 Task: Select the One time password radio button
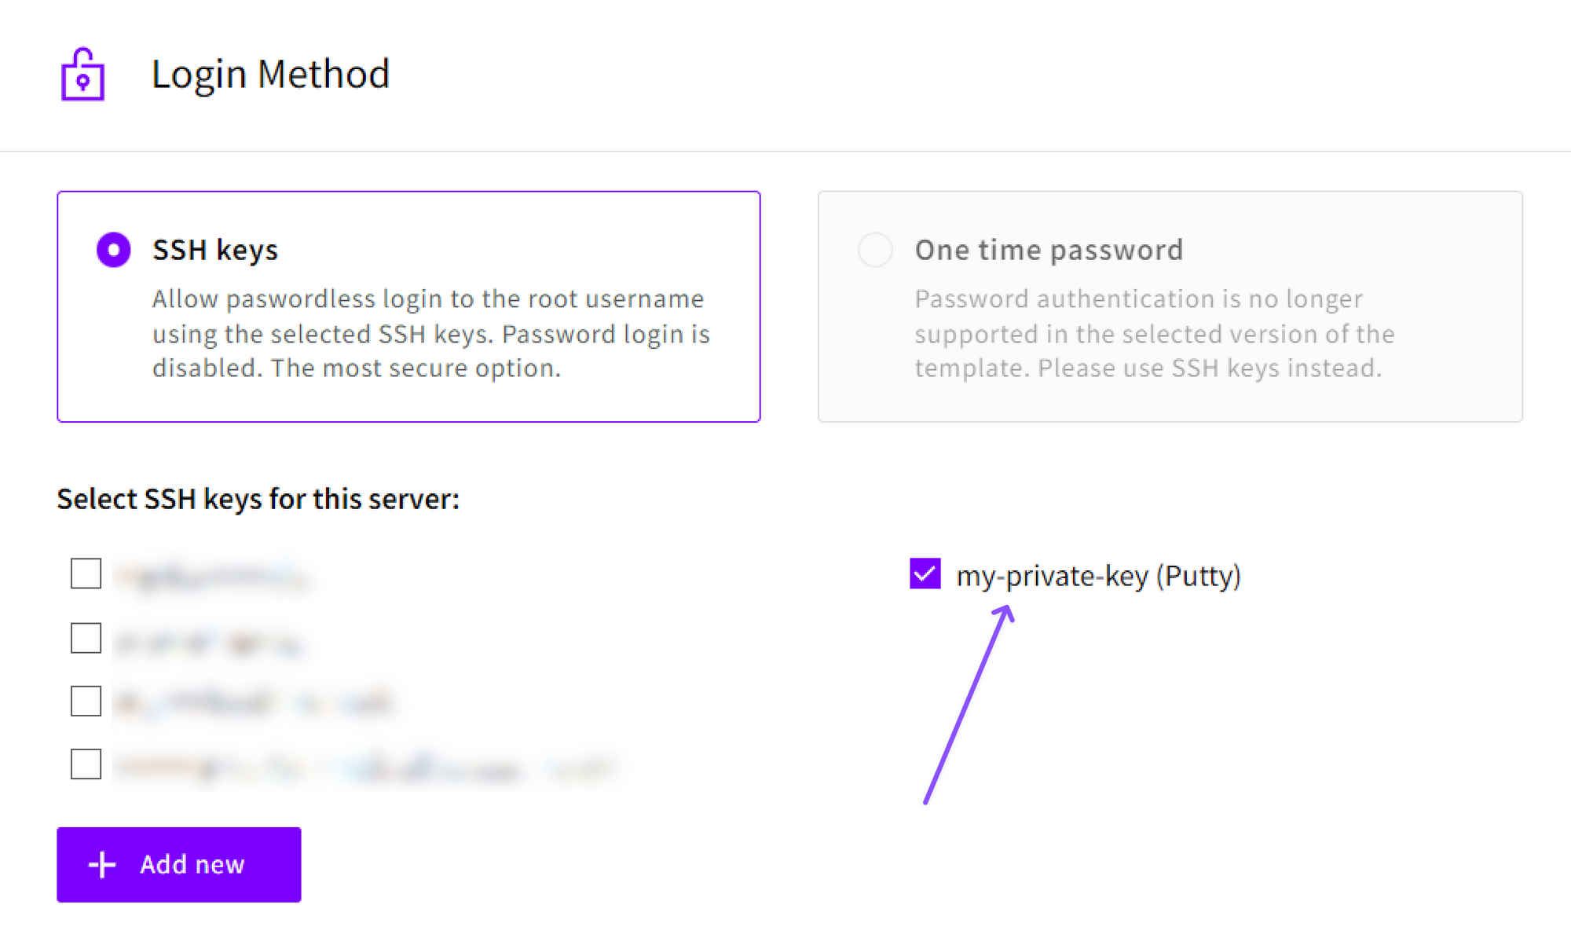[875, 250]
